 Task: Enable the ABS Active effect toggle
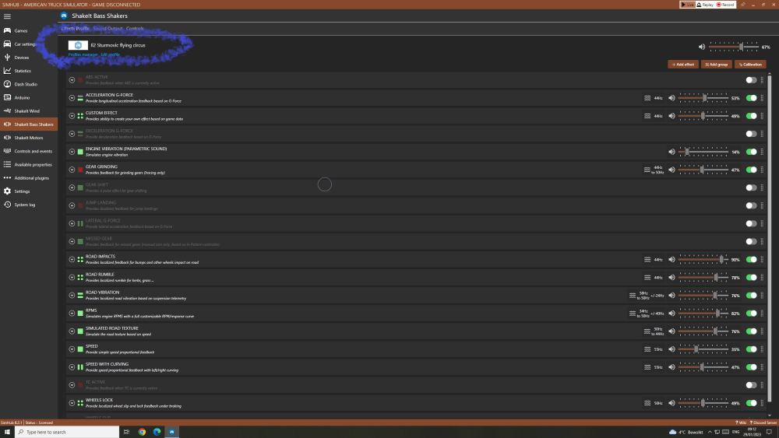(751, 80)
